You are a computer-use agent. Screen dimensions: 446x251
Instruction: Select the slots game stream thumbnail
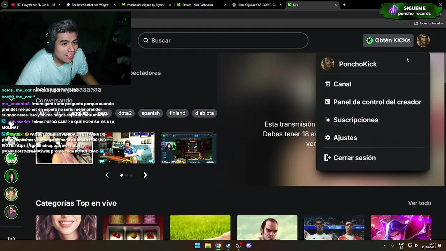pyautogui.click(x=189, y=148)
